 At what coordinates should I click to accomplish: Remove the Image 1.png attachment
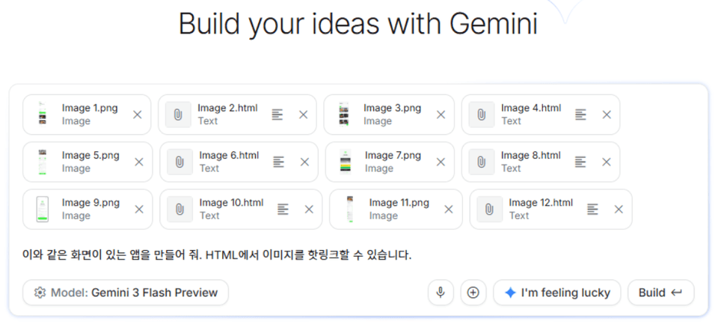138,114
